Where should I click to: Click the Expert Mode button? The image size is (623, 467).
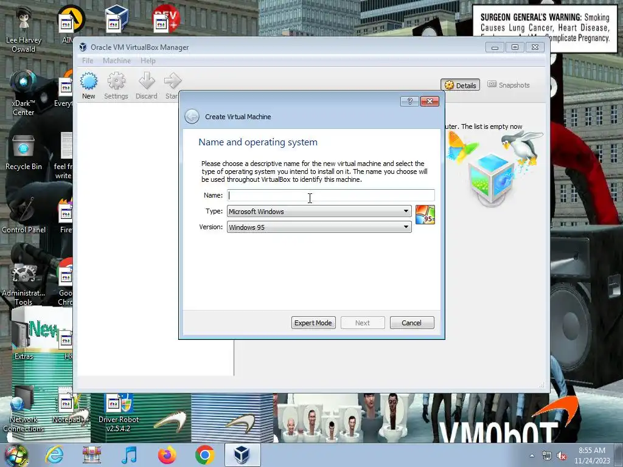click(313, 323)
